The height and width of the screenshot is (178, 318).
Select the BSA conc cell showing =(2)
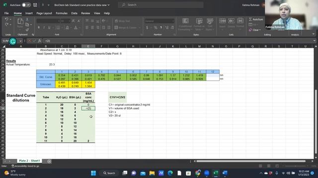click(88, 108)
